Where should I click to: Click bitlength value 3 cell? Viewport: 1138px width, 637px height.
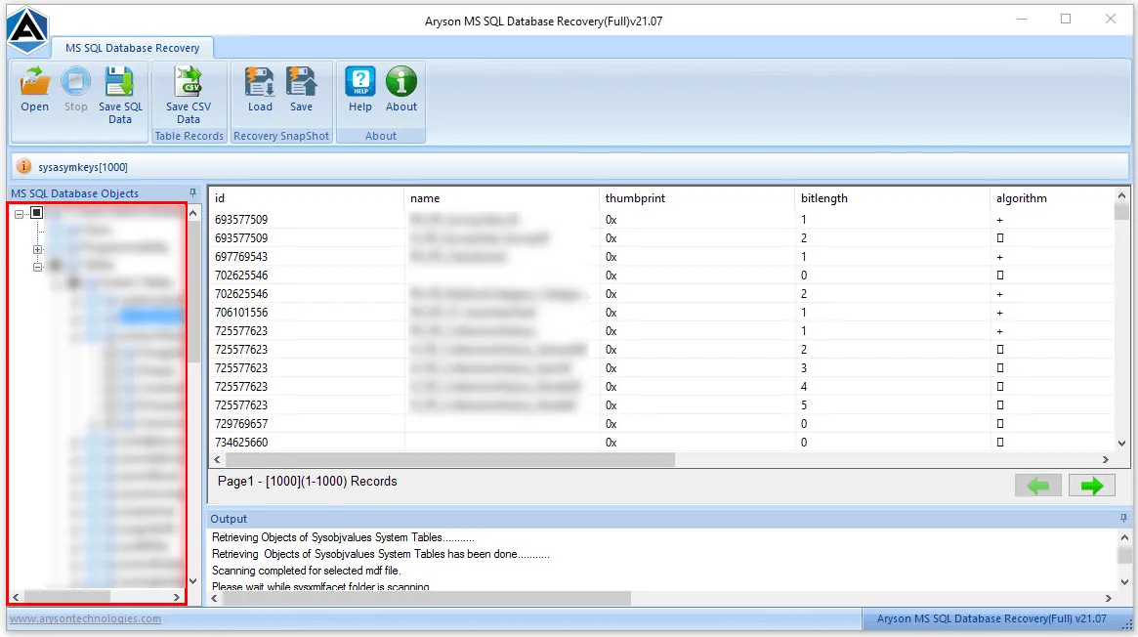coord(892,368)
